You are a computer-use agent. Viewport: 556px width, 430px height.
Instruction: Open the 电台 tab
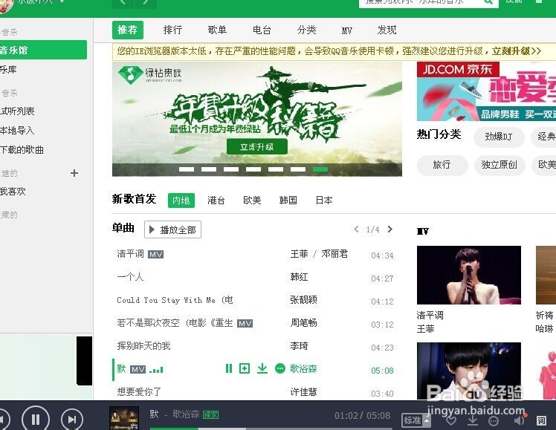[x=262, y=30]
